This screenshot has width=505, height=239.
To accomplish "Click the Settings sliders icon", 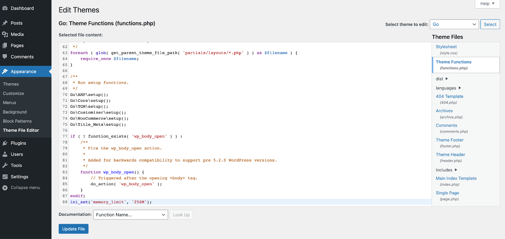I will pyautogui.click(x=5, y=177).
